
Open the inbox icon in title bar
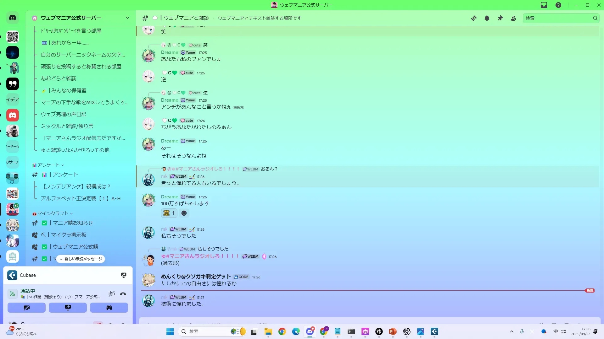click(x=544, y=5)
